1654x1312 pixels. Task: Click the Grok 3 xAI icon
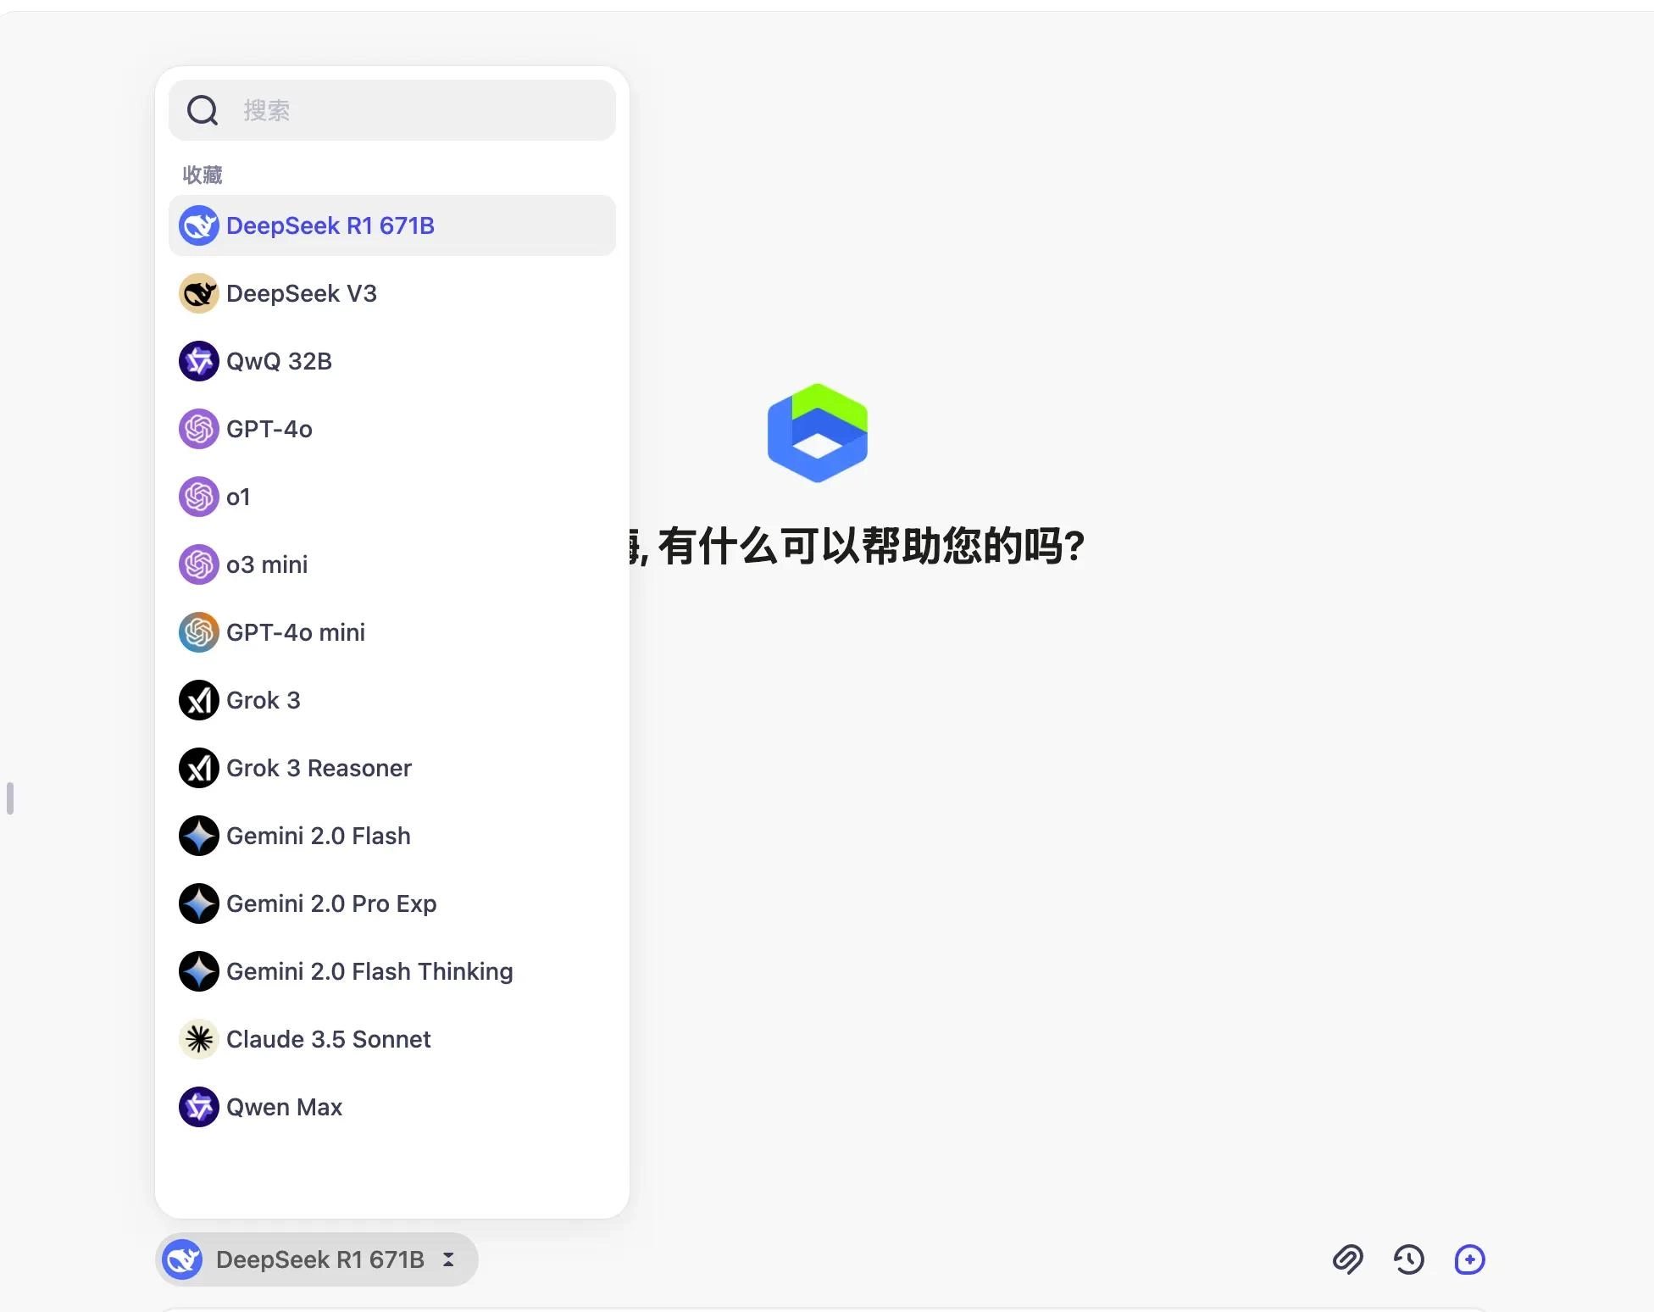click(x=199, y=700)
